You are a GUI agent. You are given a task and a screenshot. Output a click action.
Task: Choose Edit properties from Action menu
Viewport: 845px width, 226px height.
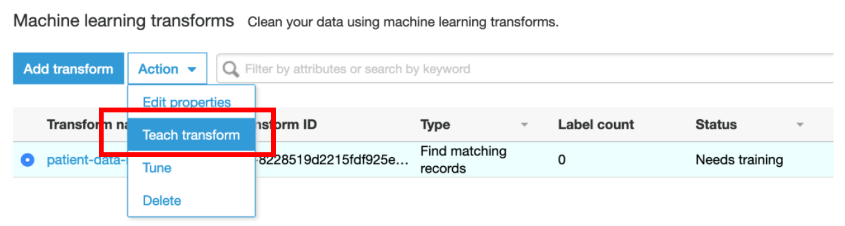(187, 102)
